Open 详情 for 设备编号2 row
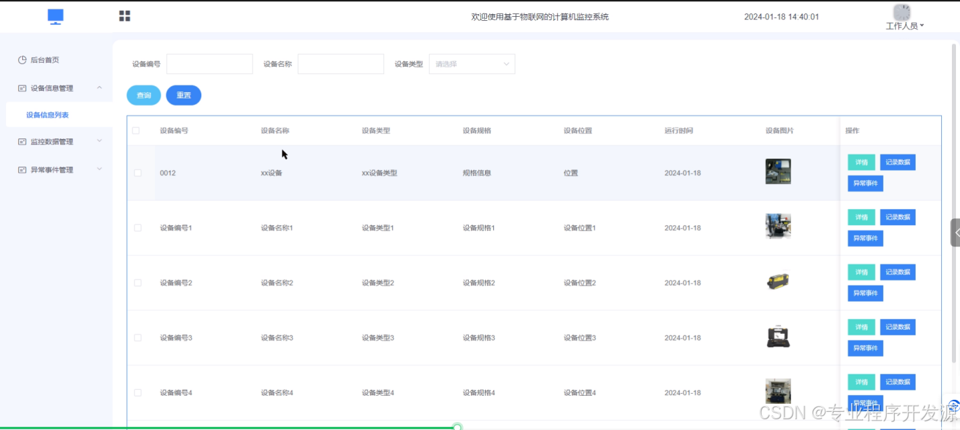 [861, 272]
